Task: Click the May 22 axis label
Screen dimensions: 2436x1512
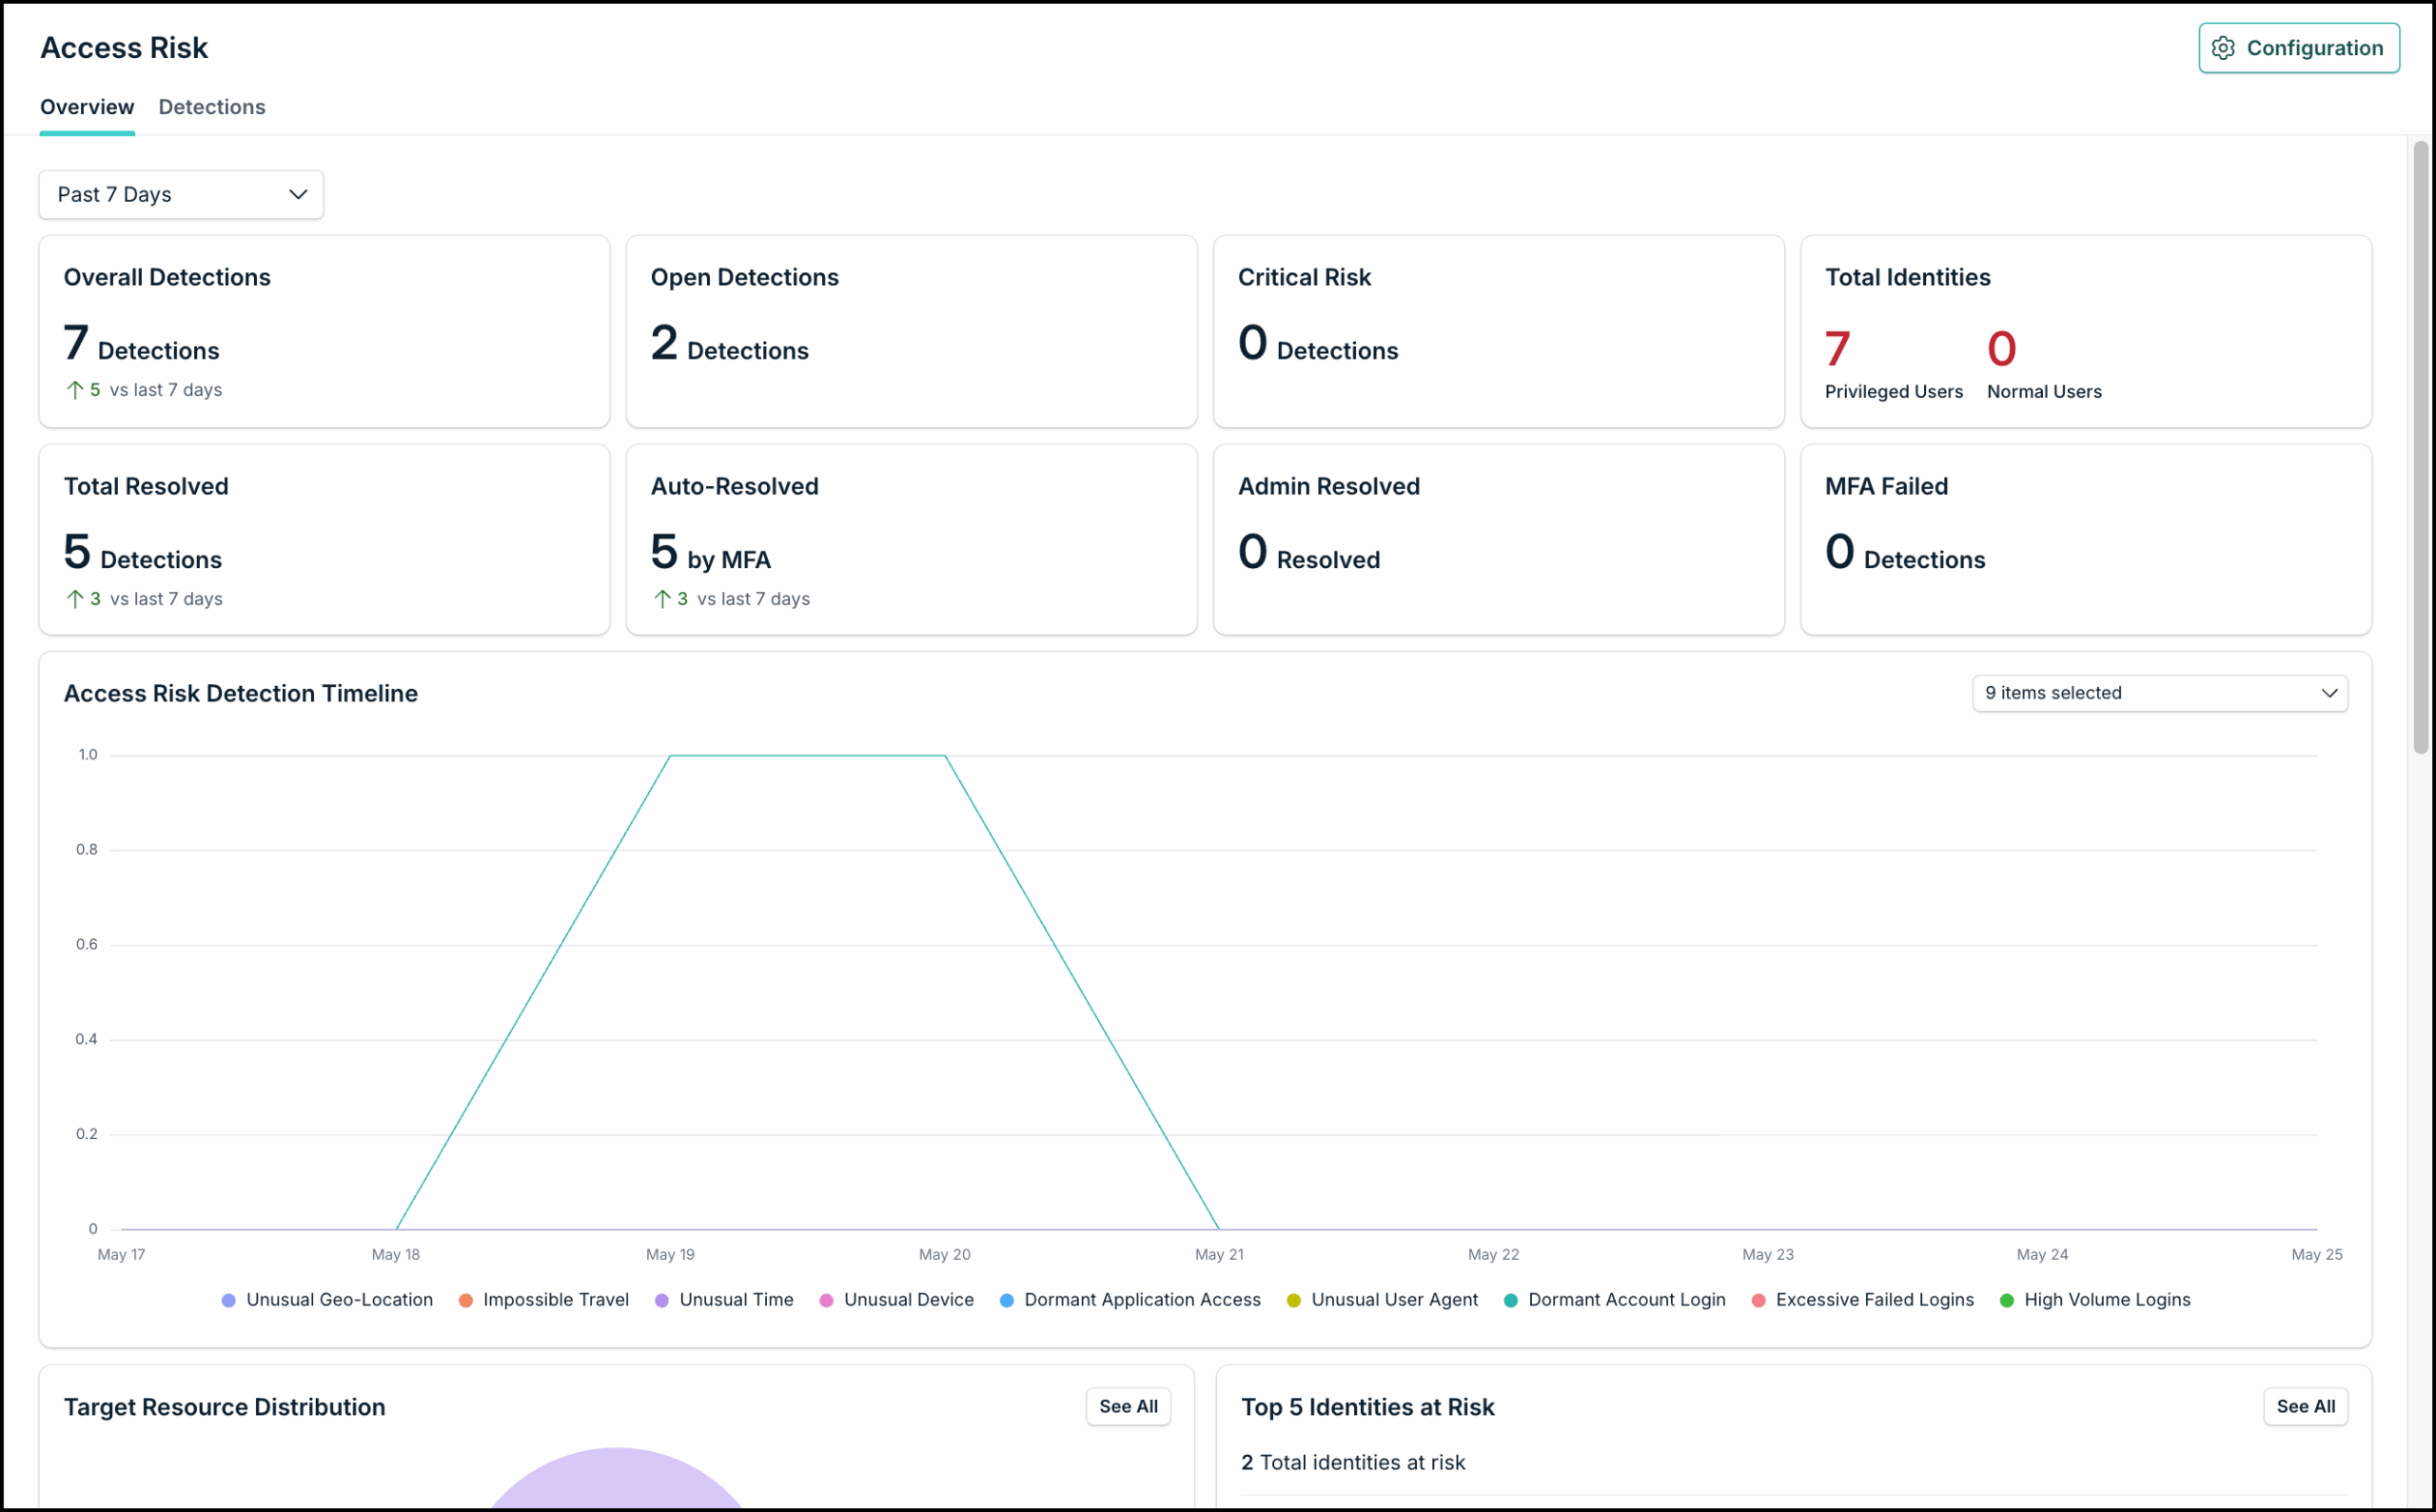Action: 1493,1254
